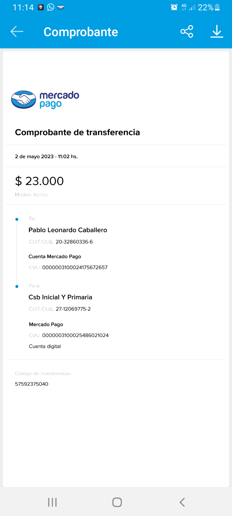Tap the Android recent apps button
Image resolution: width=232 pixels, height=516 pixels.
pyautogui.click(x=52, y=502)
